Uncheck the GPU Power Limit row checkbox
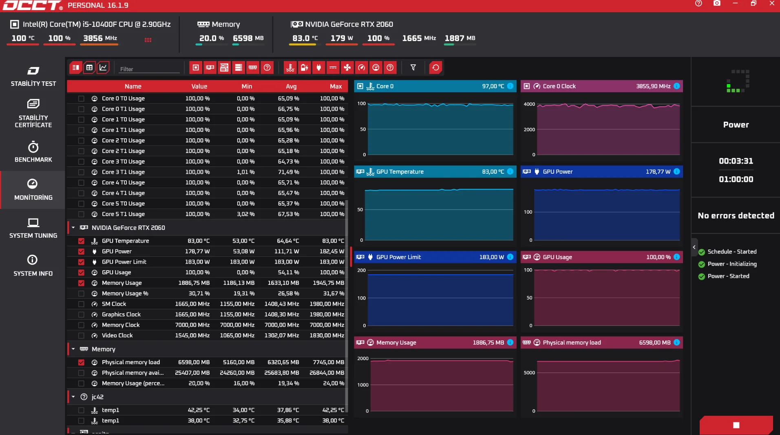The width and height of the screenshot is (780, 435). point(81,262)
